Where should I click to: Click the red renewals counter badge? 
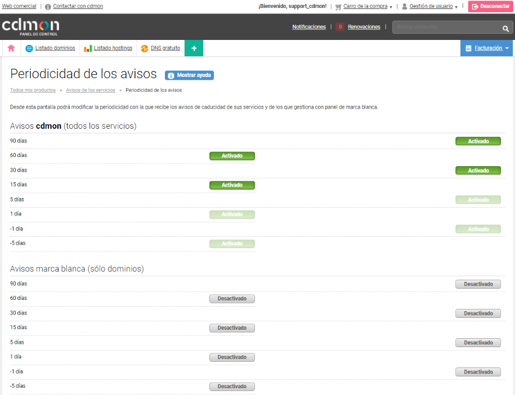(x=341, y=27)
